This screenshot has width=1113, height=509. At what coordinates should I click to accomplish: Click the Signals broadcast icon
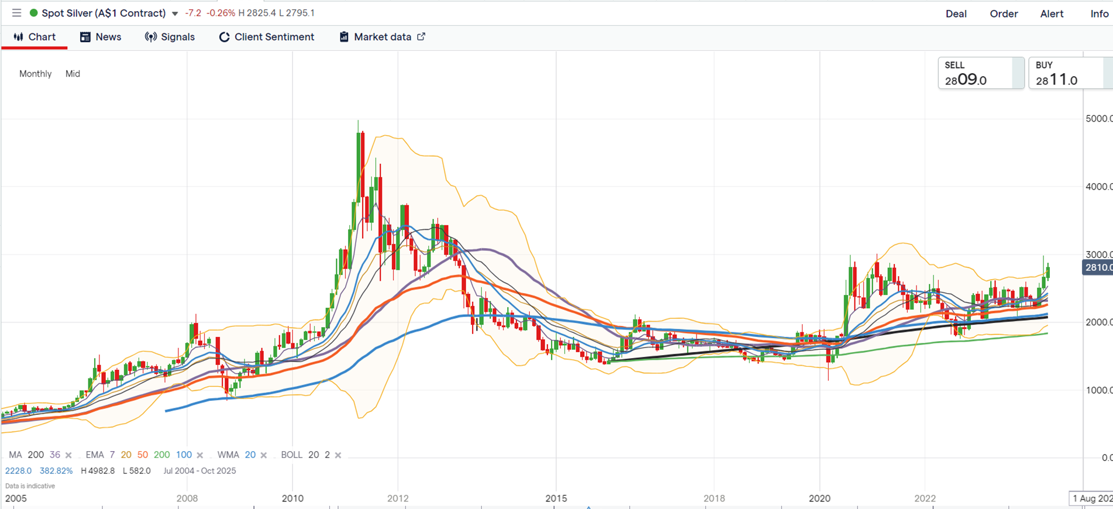150,37
